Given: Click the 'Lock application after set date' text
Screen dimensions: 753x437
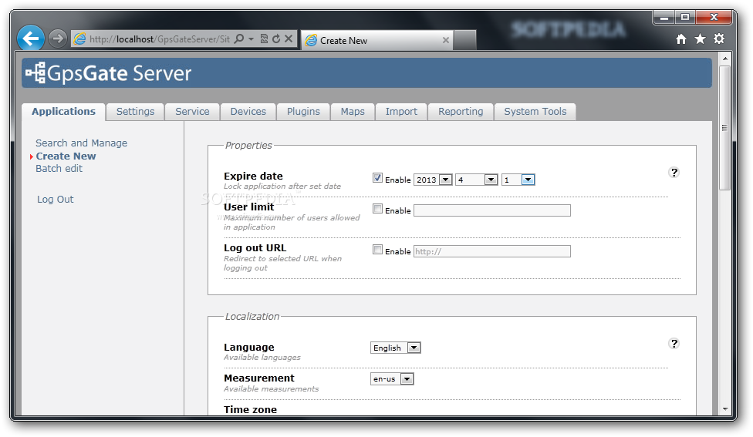Looking at the screenshot, I should 282,186.
